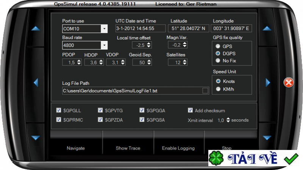The image size is (303, 170).
Task: Click the 4800 baud rate value
Action: [69, 45]
